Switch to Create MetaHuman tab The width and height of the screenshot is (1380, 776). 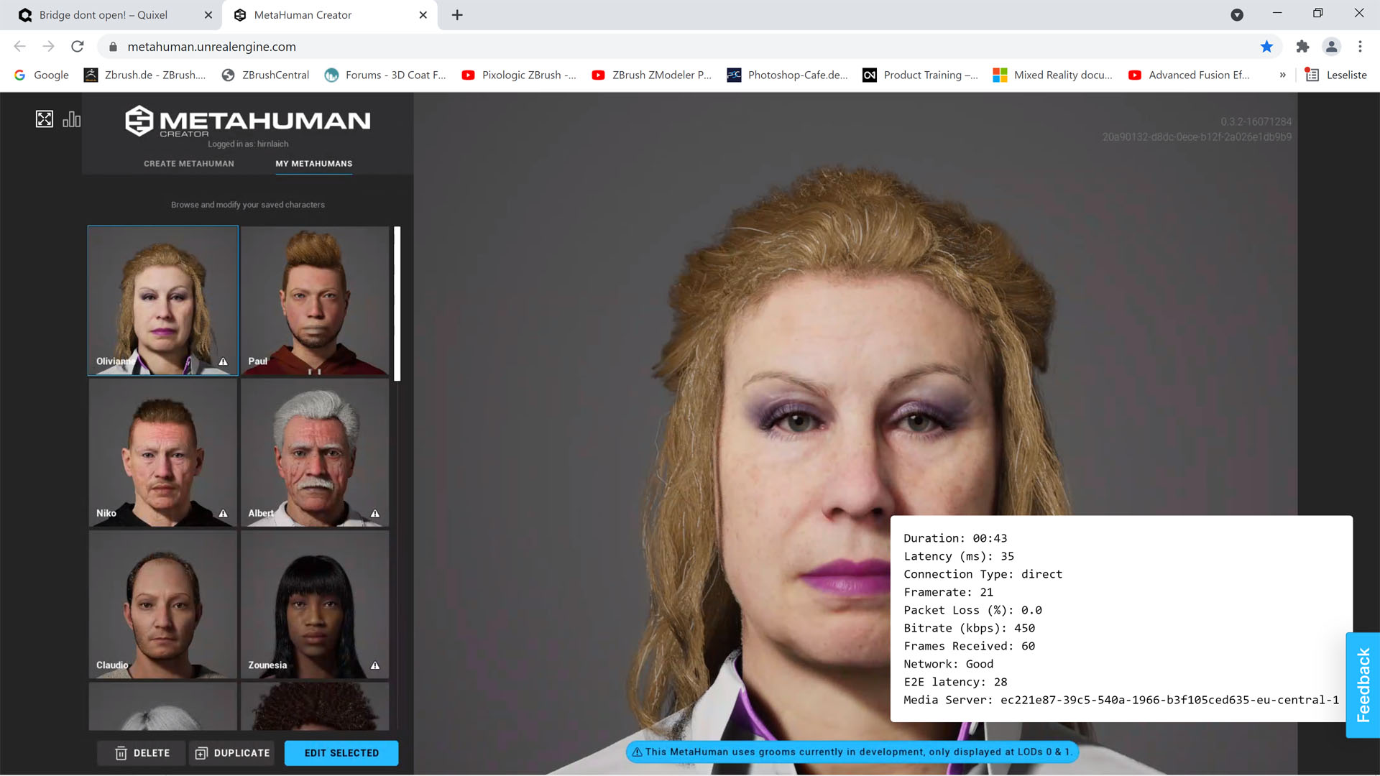coord(189,164)
